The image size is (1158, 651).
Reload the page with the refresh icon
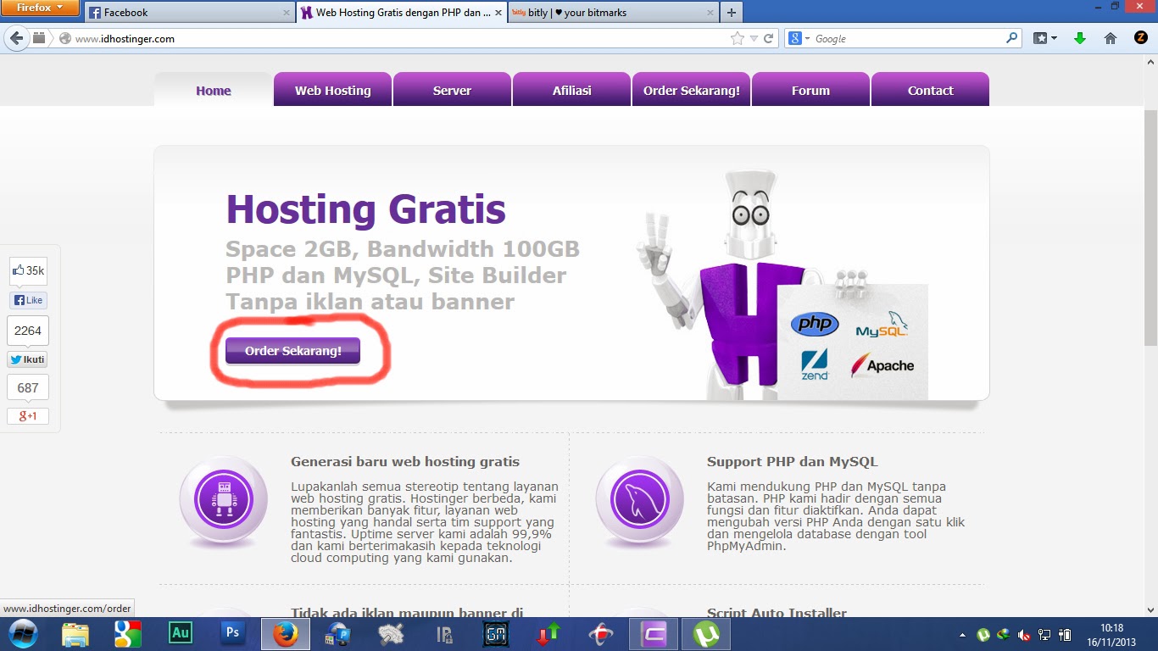pos(769,38)
